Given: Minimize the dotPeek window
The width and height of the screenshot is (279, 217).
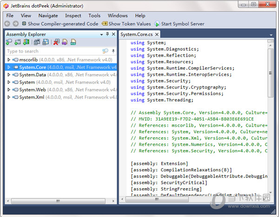Looking at the screenshot, I should (x=243, y=4).
